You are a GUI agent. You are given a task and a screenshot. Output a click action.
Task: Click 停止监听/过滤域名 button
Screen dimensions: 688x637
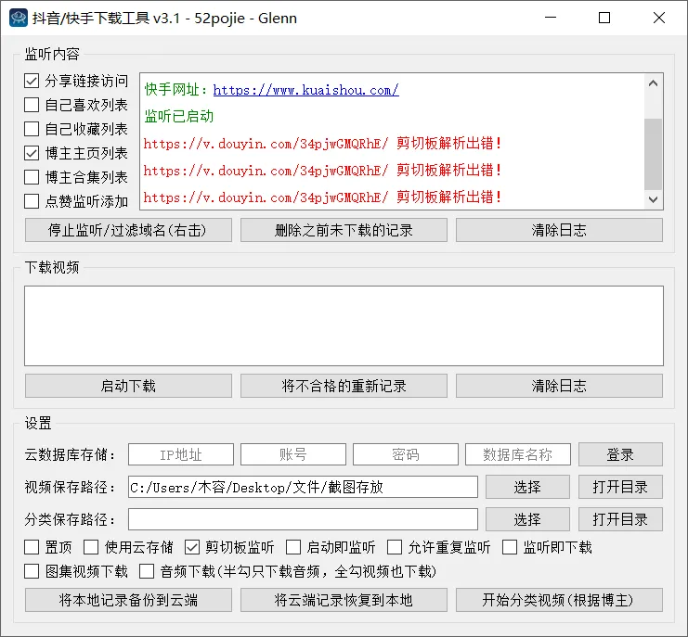point(128,230)
